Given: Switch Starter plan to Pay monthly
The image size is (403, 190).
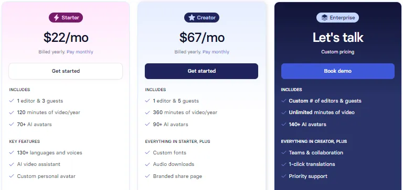Looking at the screenshot, I should (80, 52).
